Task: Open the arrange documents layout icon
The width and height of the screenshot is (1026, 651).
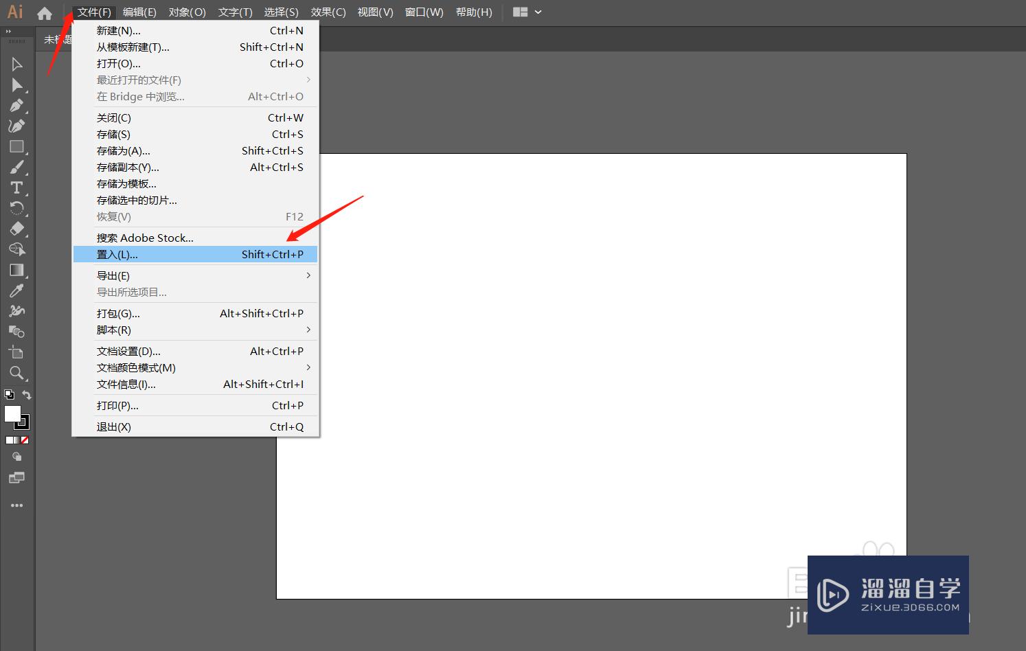Action: (x=521, y=12)
